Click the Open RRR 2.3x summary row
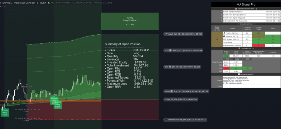This screenshot has width=281, height=129. (122, 87)
